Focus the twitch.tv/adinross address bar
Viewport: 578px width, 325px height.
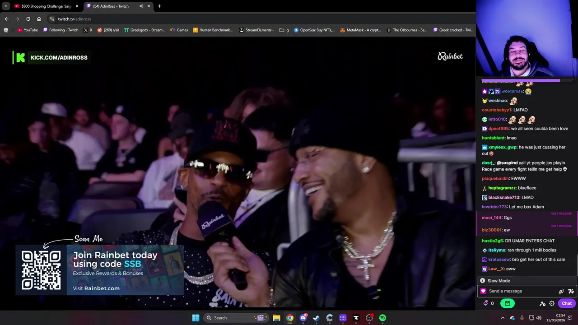(262, 19)
